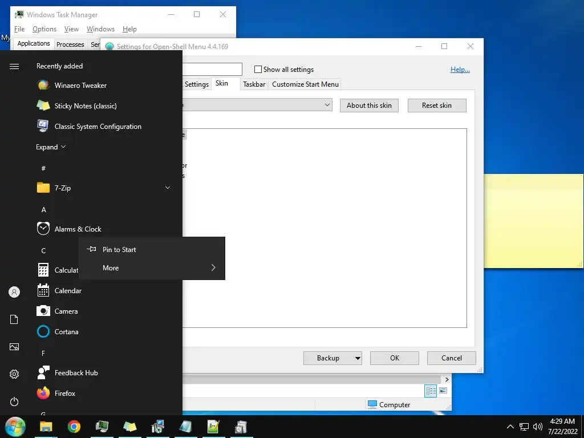Click the clock showing 4:29 AM

point(562,421)
